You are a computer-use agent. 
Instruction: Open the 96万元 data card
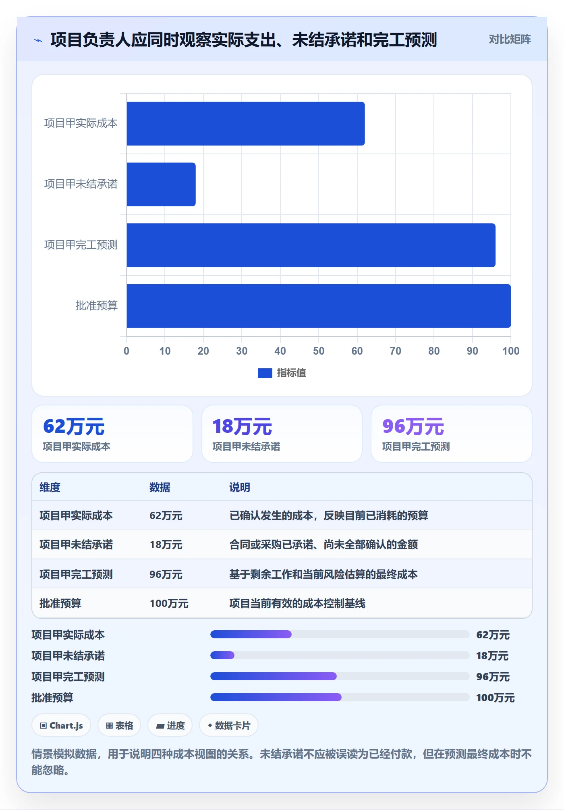coord(452,434)
